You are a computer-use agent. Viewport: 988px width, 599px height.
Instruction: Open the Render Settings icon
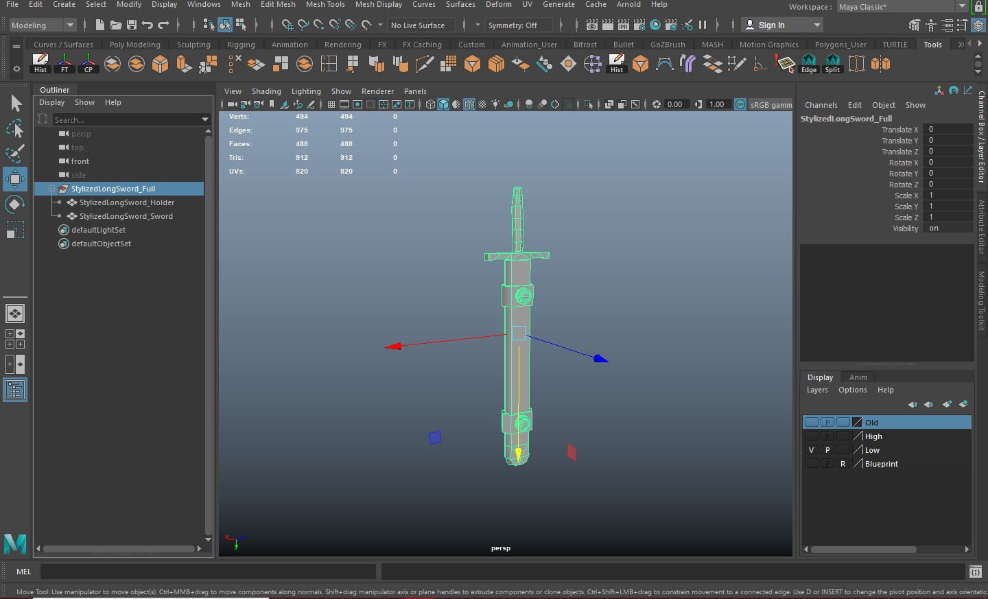click(x=639, y=25)
